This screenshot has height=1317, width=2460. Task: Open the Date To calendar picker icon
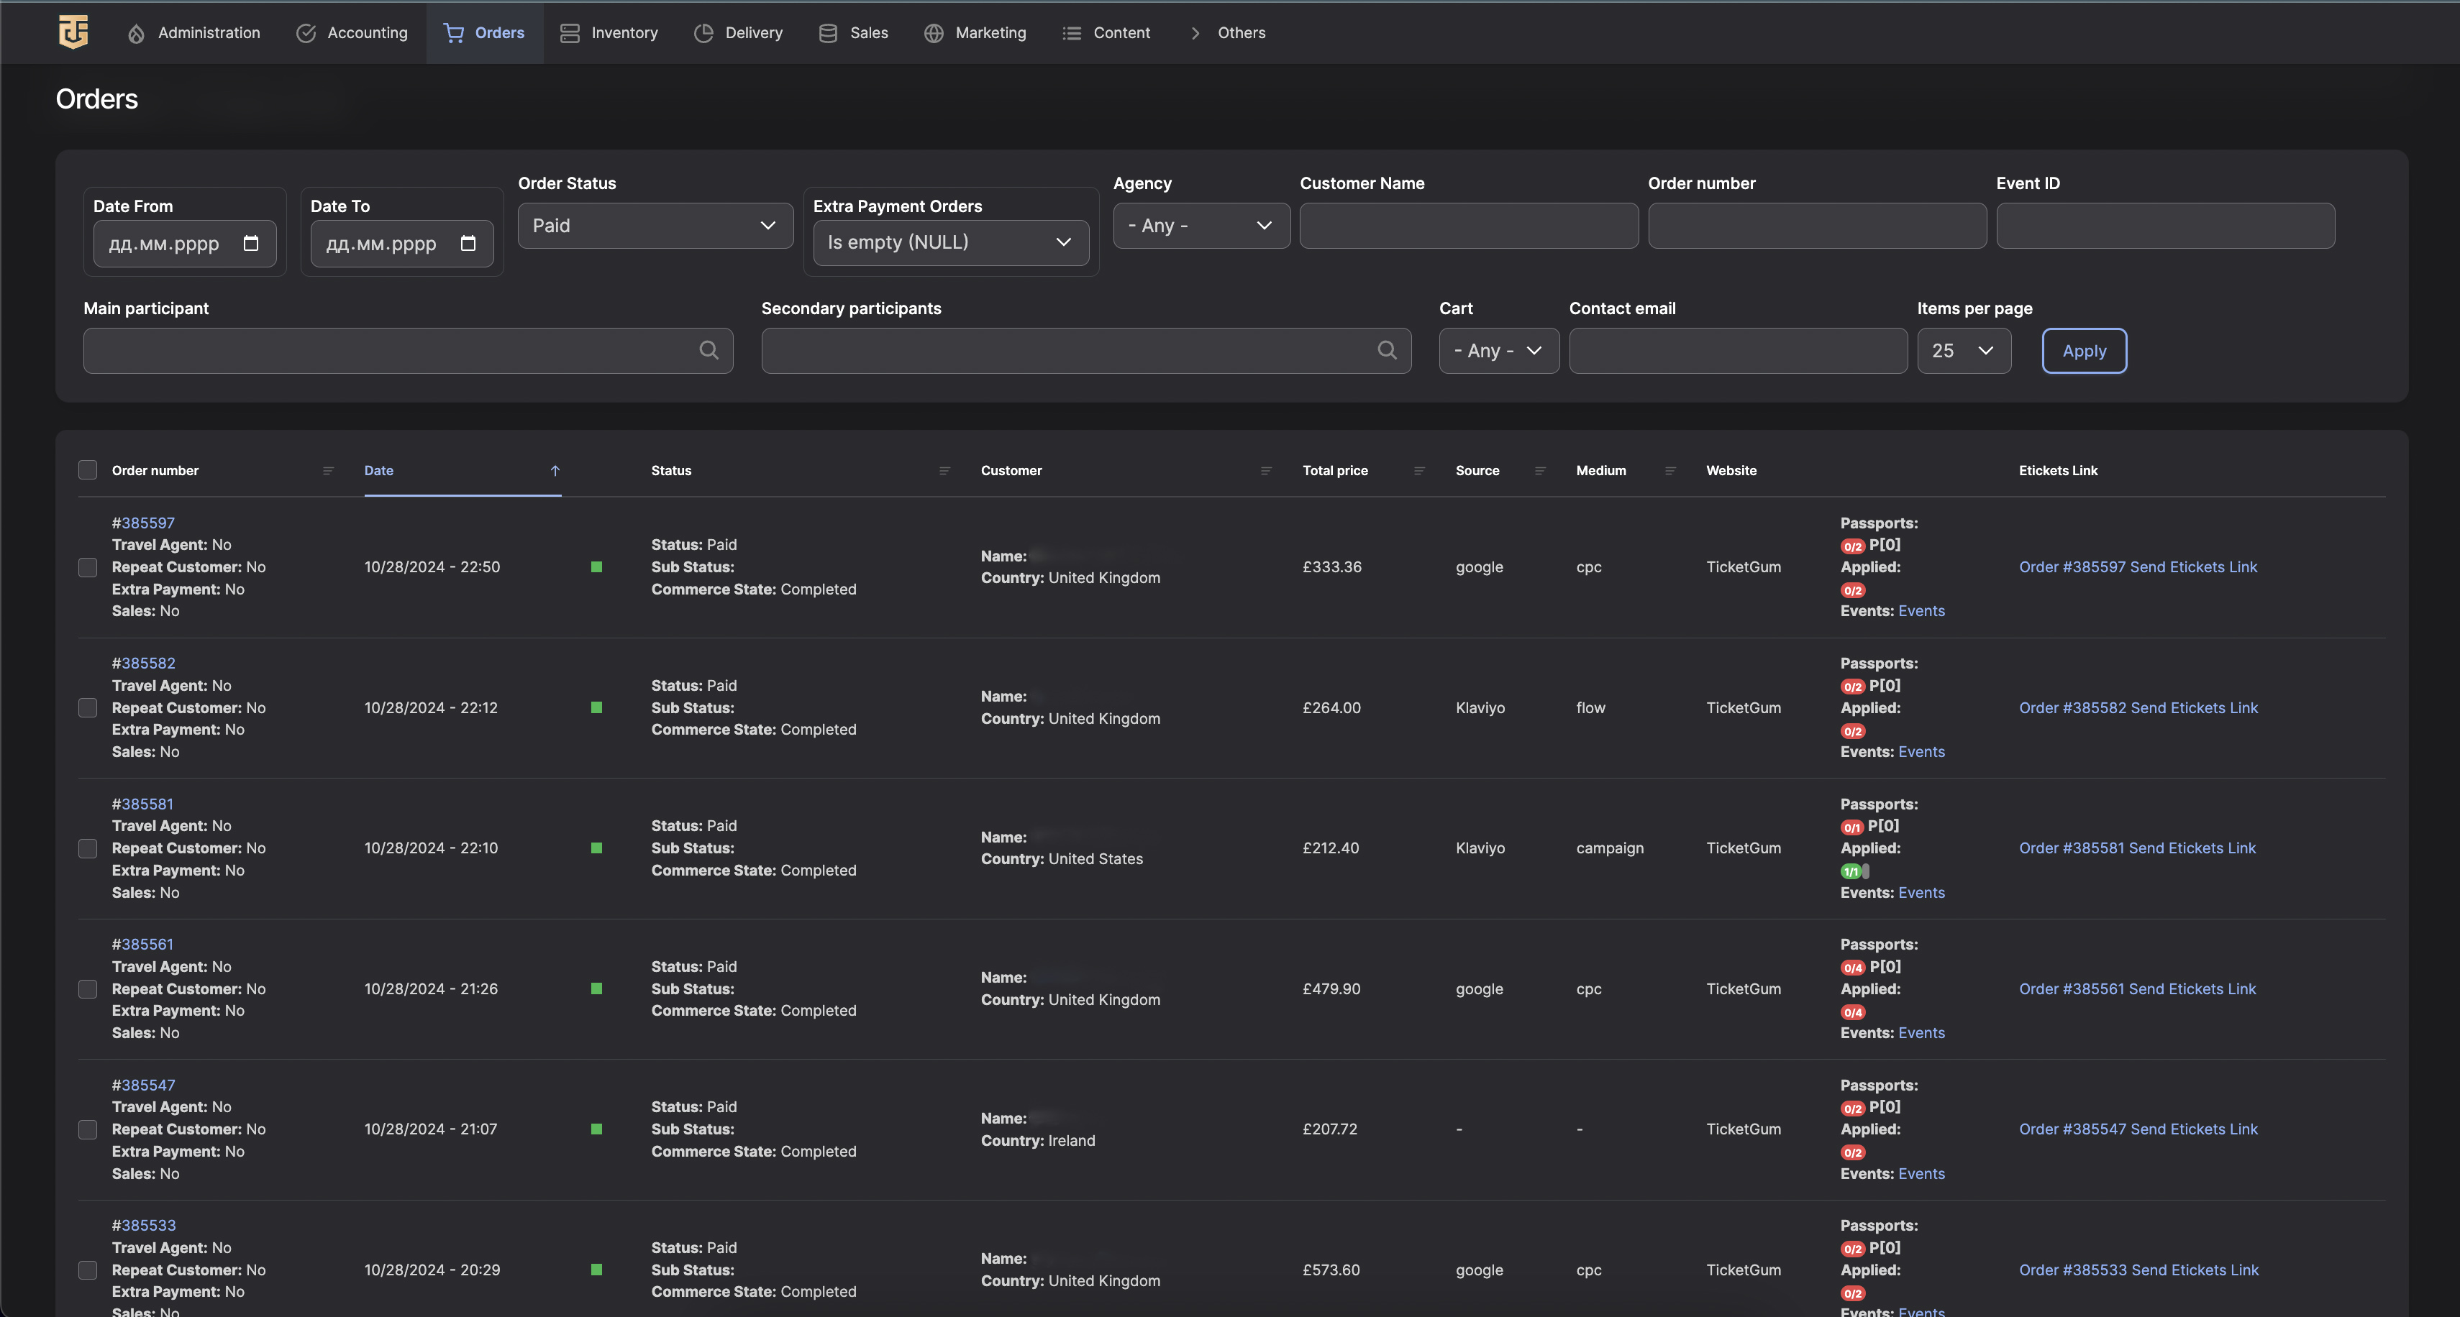[x=468, y=244]
